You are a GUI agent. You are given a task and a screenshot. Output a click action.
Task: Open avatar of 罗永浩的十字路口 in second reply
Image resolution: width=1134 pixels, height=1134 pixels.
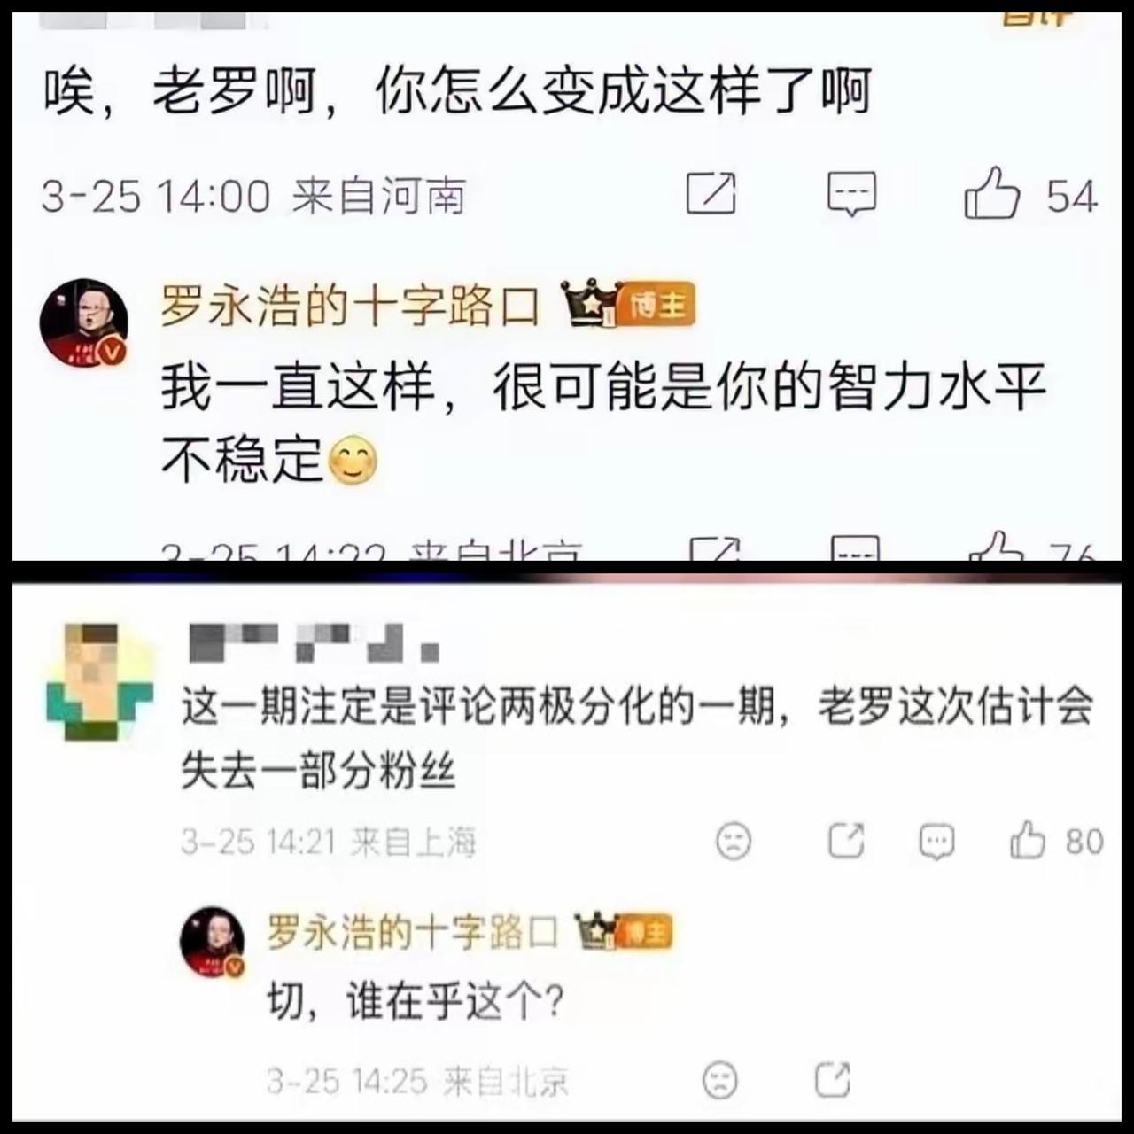point(213,943)
